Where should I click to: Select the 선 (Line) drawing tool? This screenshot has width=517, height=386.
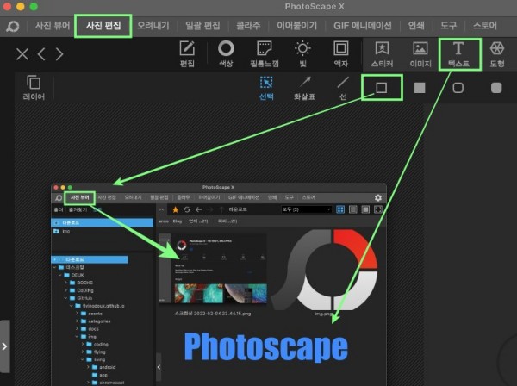point(343,88)
